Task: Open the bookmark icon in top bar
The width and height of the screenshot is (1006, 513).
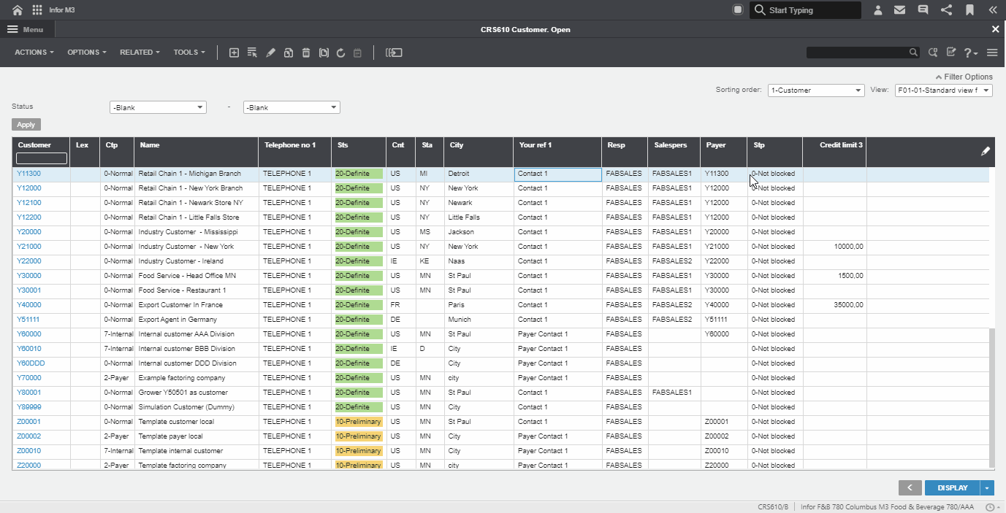Action: [x=969, y=10]
